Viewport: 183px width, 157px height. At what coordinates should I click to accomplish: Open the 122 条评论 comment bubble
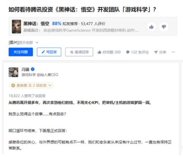[128, 52]
